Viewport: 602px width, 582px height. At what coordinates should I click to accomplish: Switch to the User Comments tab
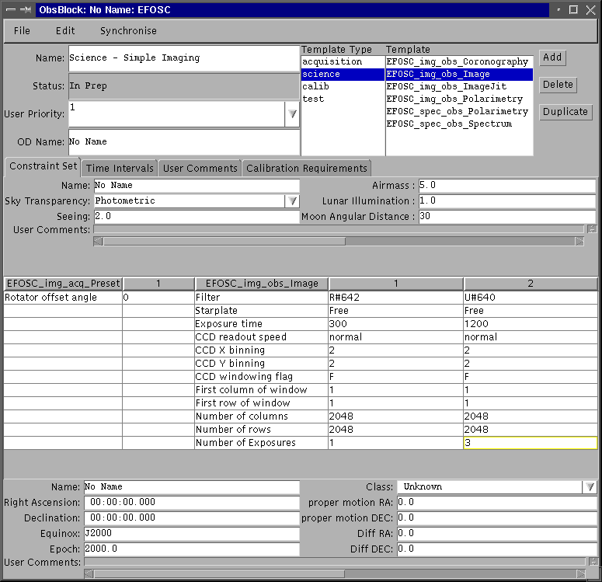[x=200, y=168]
